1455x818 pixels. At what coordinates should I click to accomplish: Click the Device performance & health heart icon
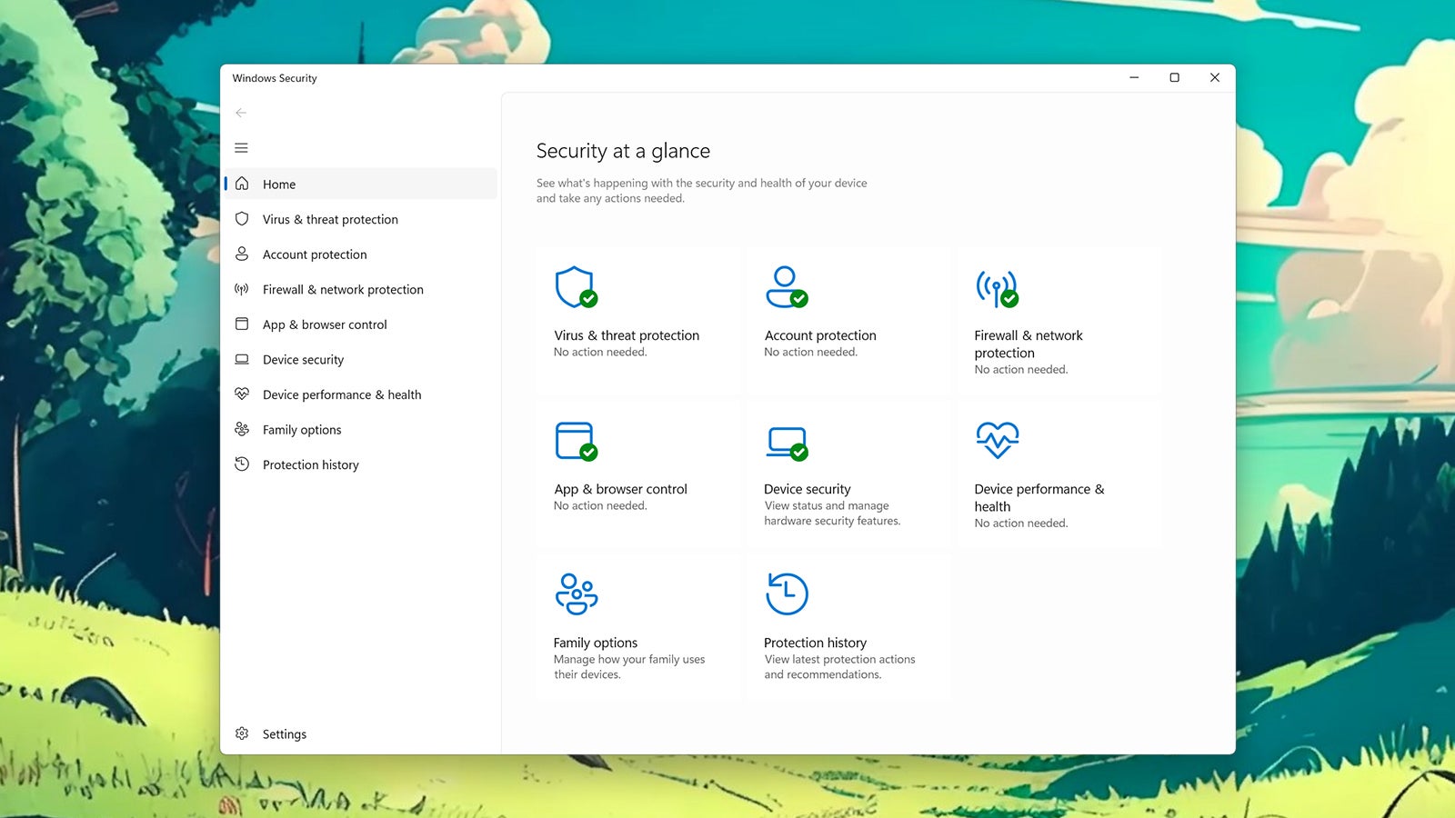pyautogui.click(x=997, y=439)
